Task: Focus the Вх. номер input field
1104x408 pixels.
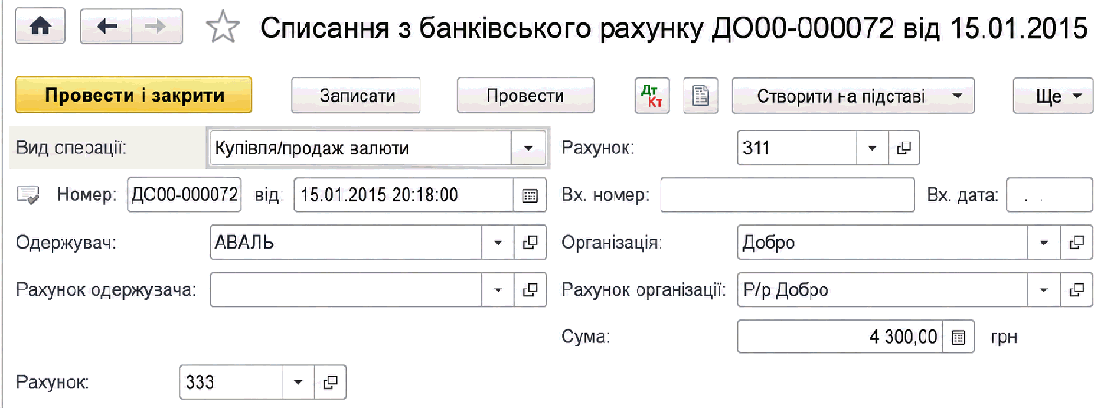Action: click(x=788, y=195)
